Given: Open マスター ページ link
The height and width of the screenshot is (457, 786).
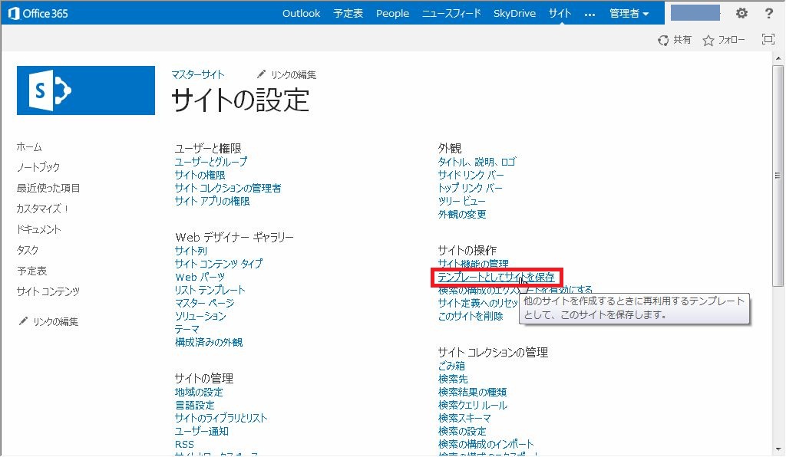Looking at the screenshot, I should [204, 303].
